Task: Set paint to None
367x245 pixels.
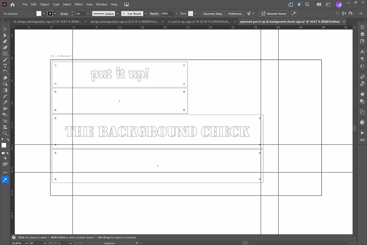Action: 7,153
